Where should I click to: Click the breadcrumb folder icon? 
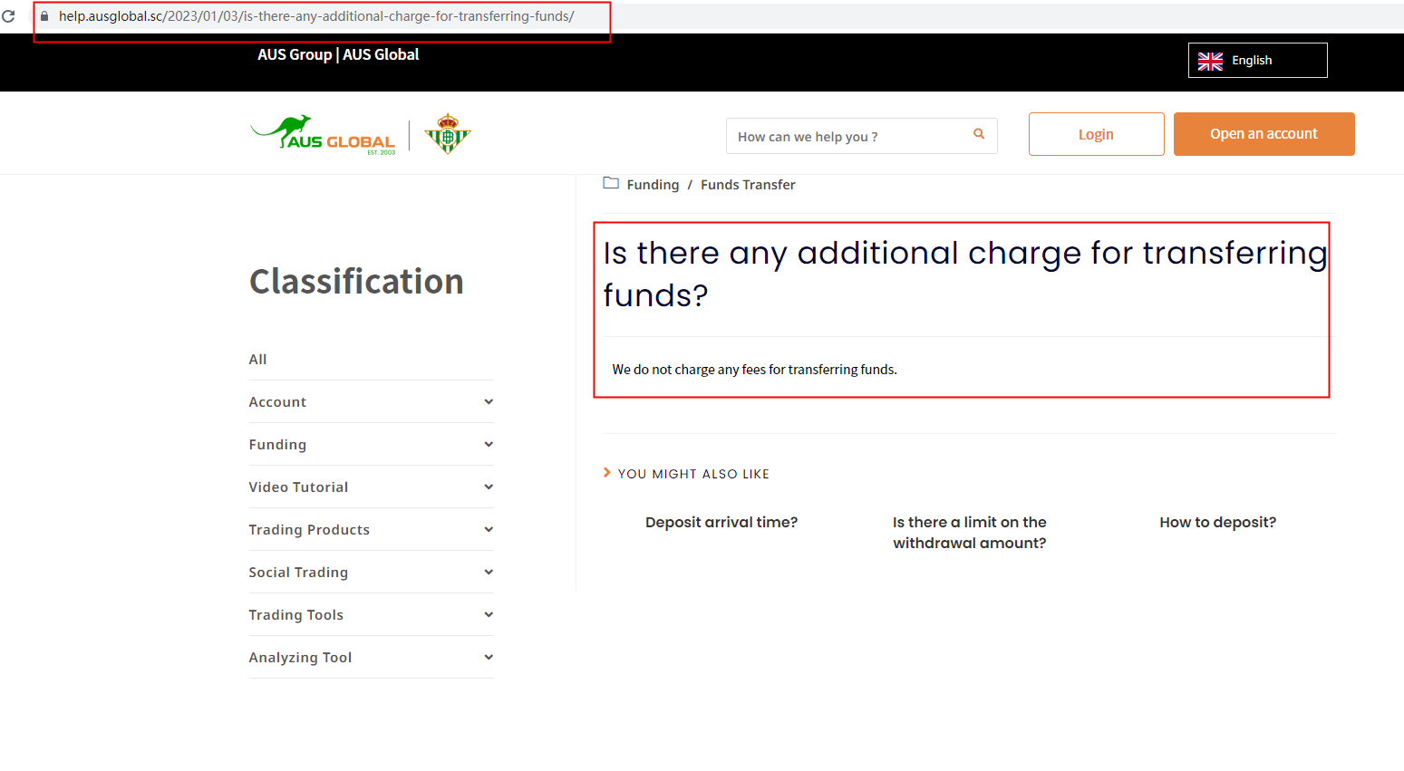click(611, 184)
